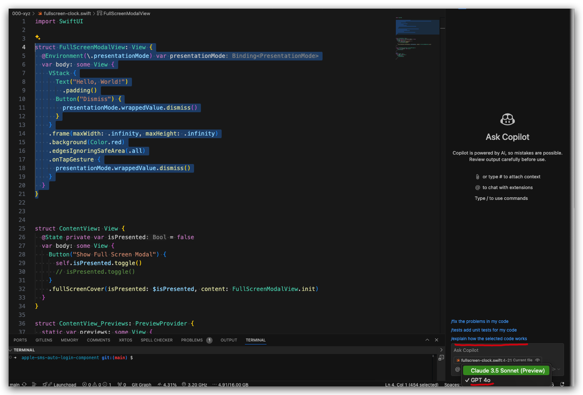This screenshot has height=395, width=583.
Task: Click the Copilot sparkle icon above line 4
Action: (38, 38)
